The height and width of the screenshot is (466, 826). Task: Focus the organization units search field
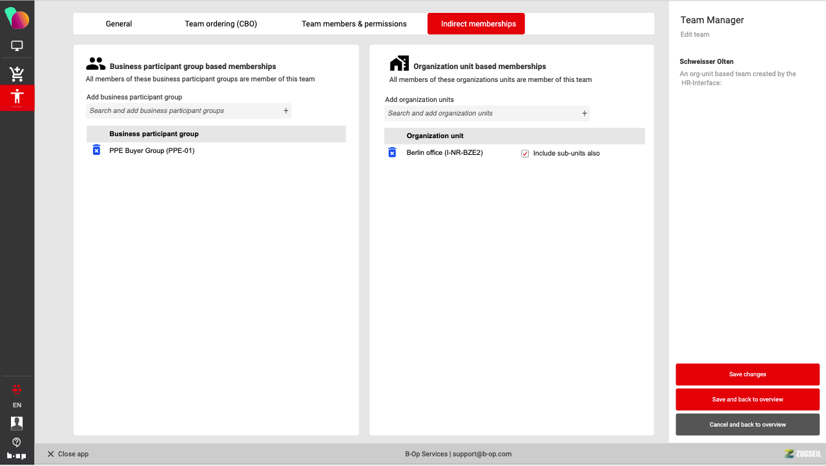pos(481,114)
